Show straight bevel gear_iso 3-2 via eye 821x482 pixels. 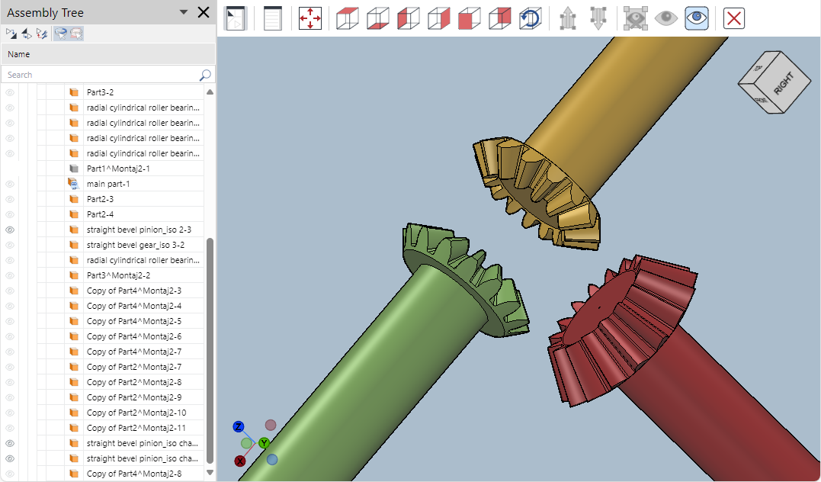[x=10, y=245]
